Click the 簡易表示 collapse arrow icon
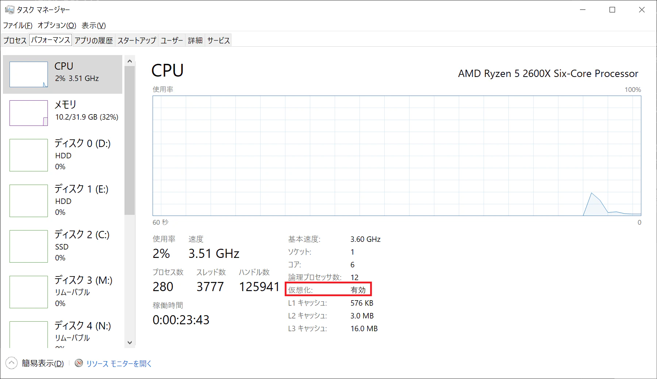This screenshot has width=657, height=379. 12,363
